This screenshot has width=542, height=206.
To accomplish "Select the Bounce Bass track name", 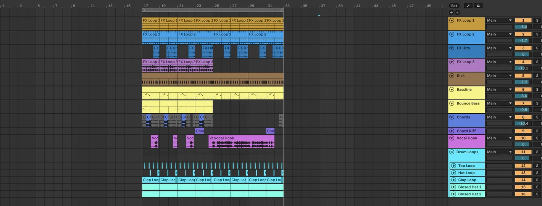I will pos(468,103).
